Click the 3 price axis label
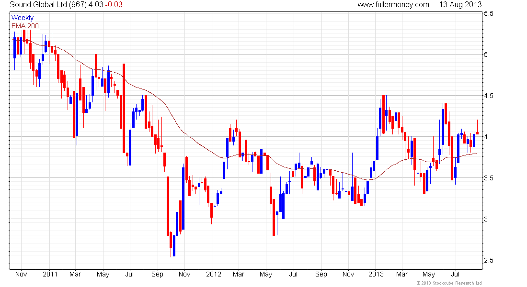527x287 pixels. click(486, 219)
